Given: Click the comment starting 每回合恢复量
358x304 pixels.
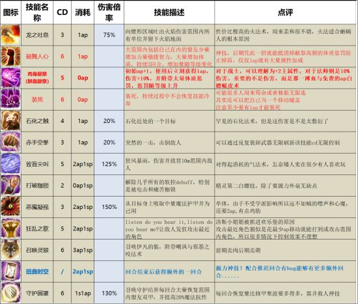Looking at the screenshot, I should click(x=278, y=294).
